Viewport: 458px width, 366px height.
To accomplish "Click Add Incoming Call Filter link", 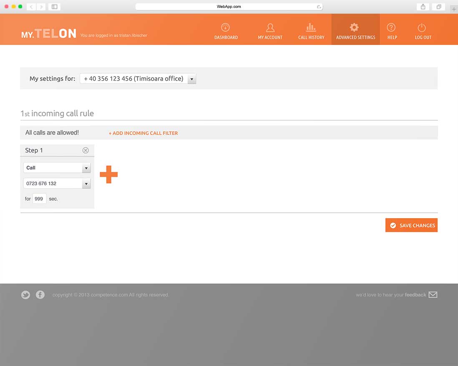I will (143, 133).
